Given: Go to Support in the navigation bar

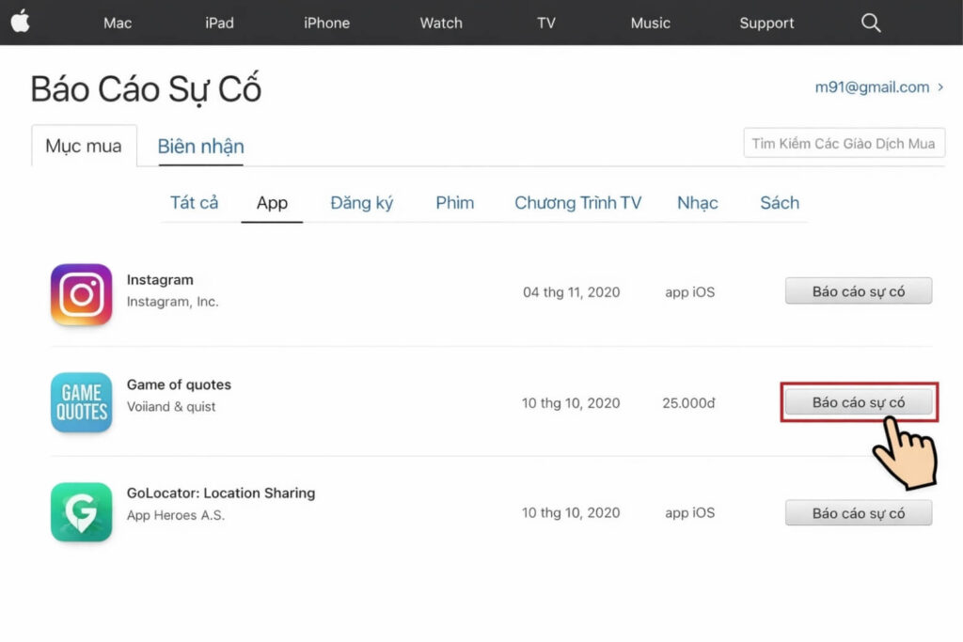Looking at the screenshot, I should 766,23.
